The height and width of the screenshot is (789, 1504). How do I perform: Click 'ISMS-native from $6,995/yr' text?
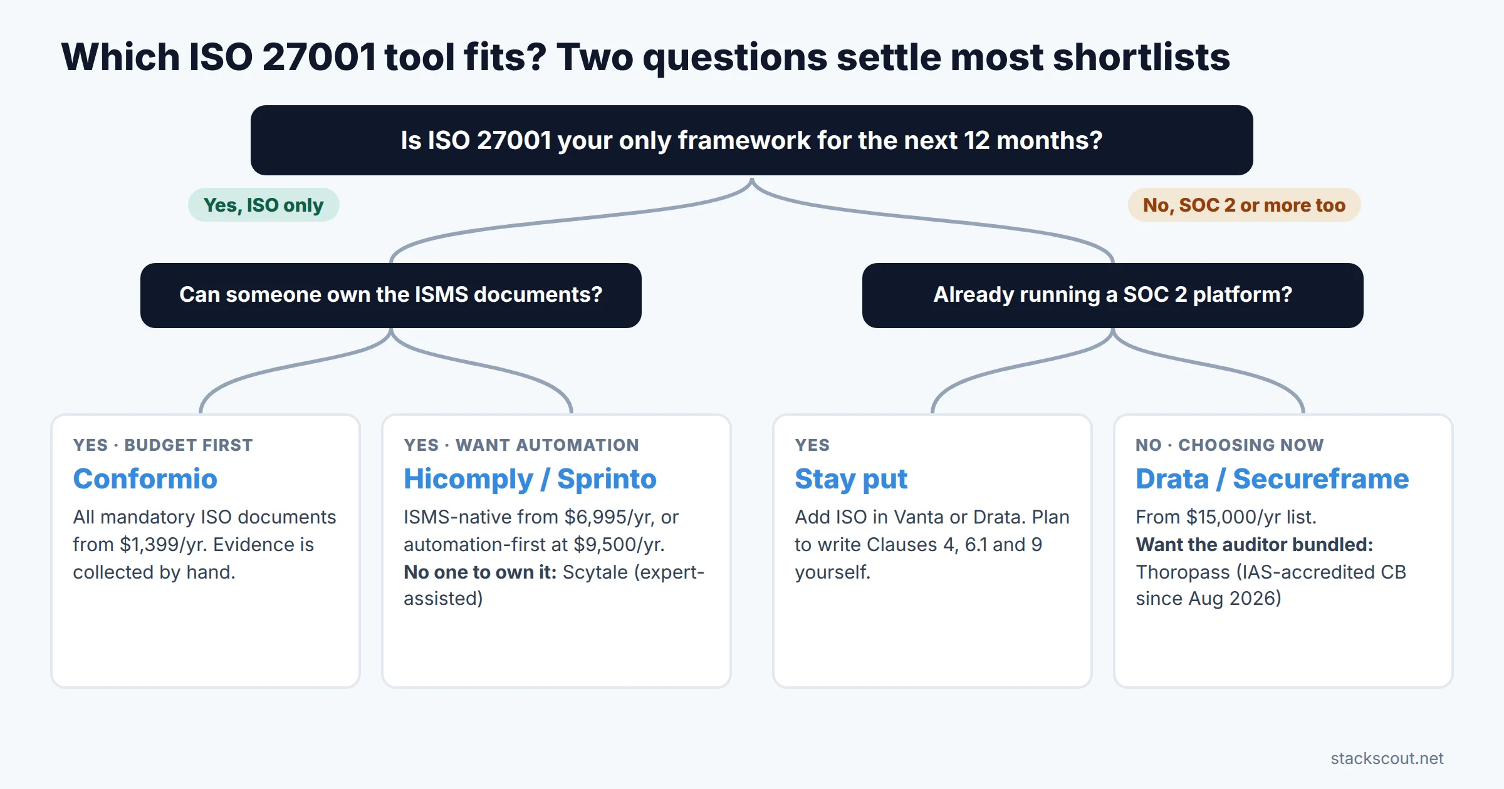pos(530,517)
